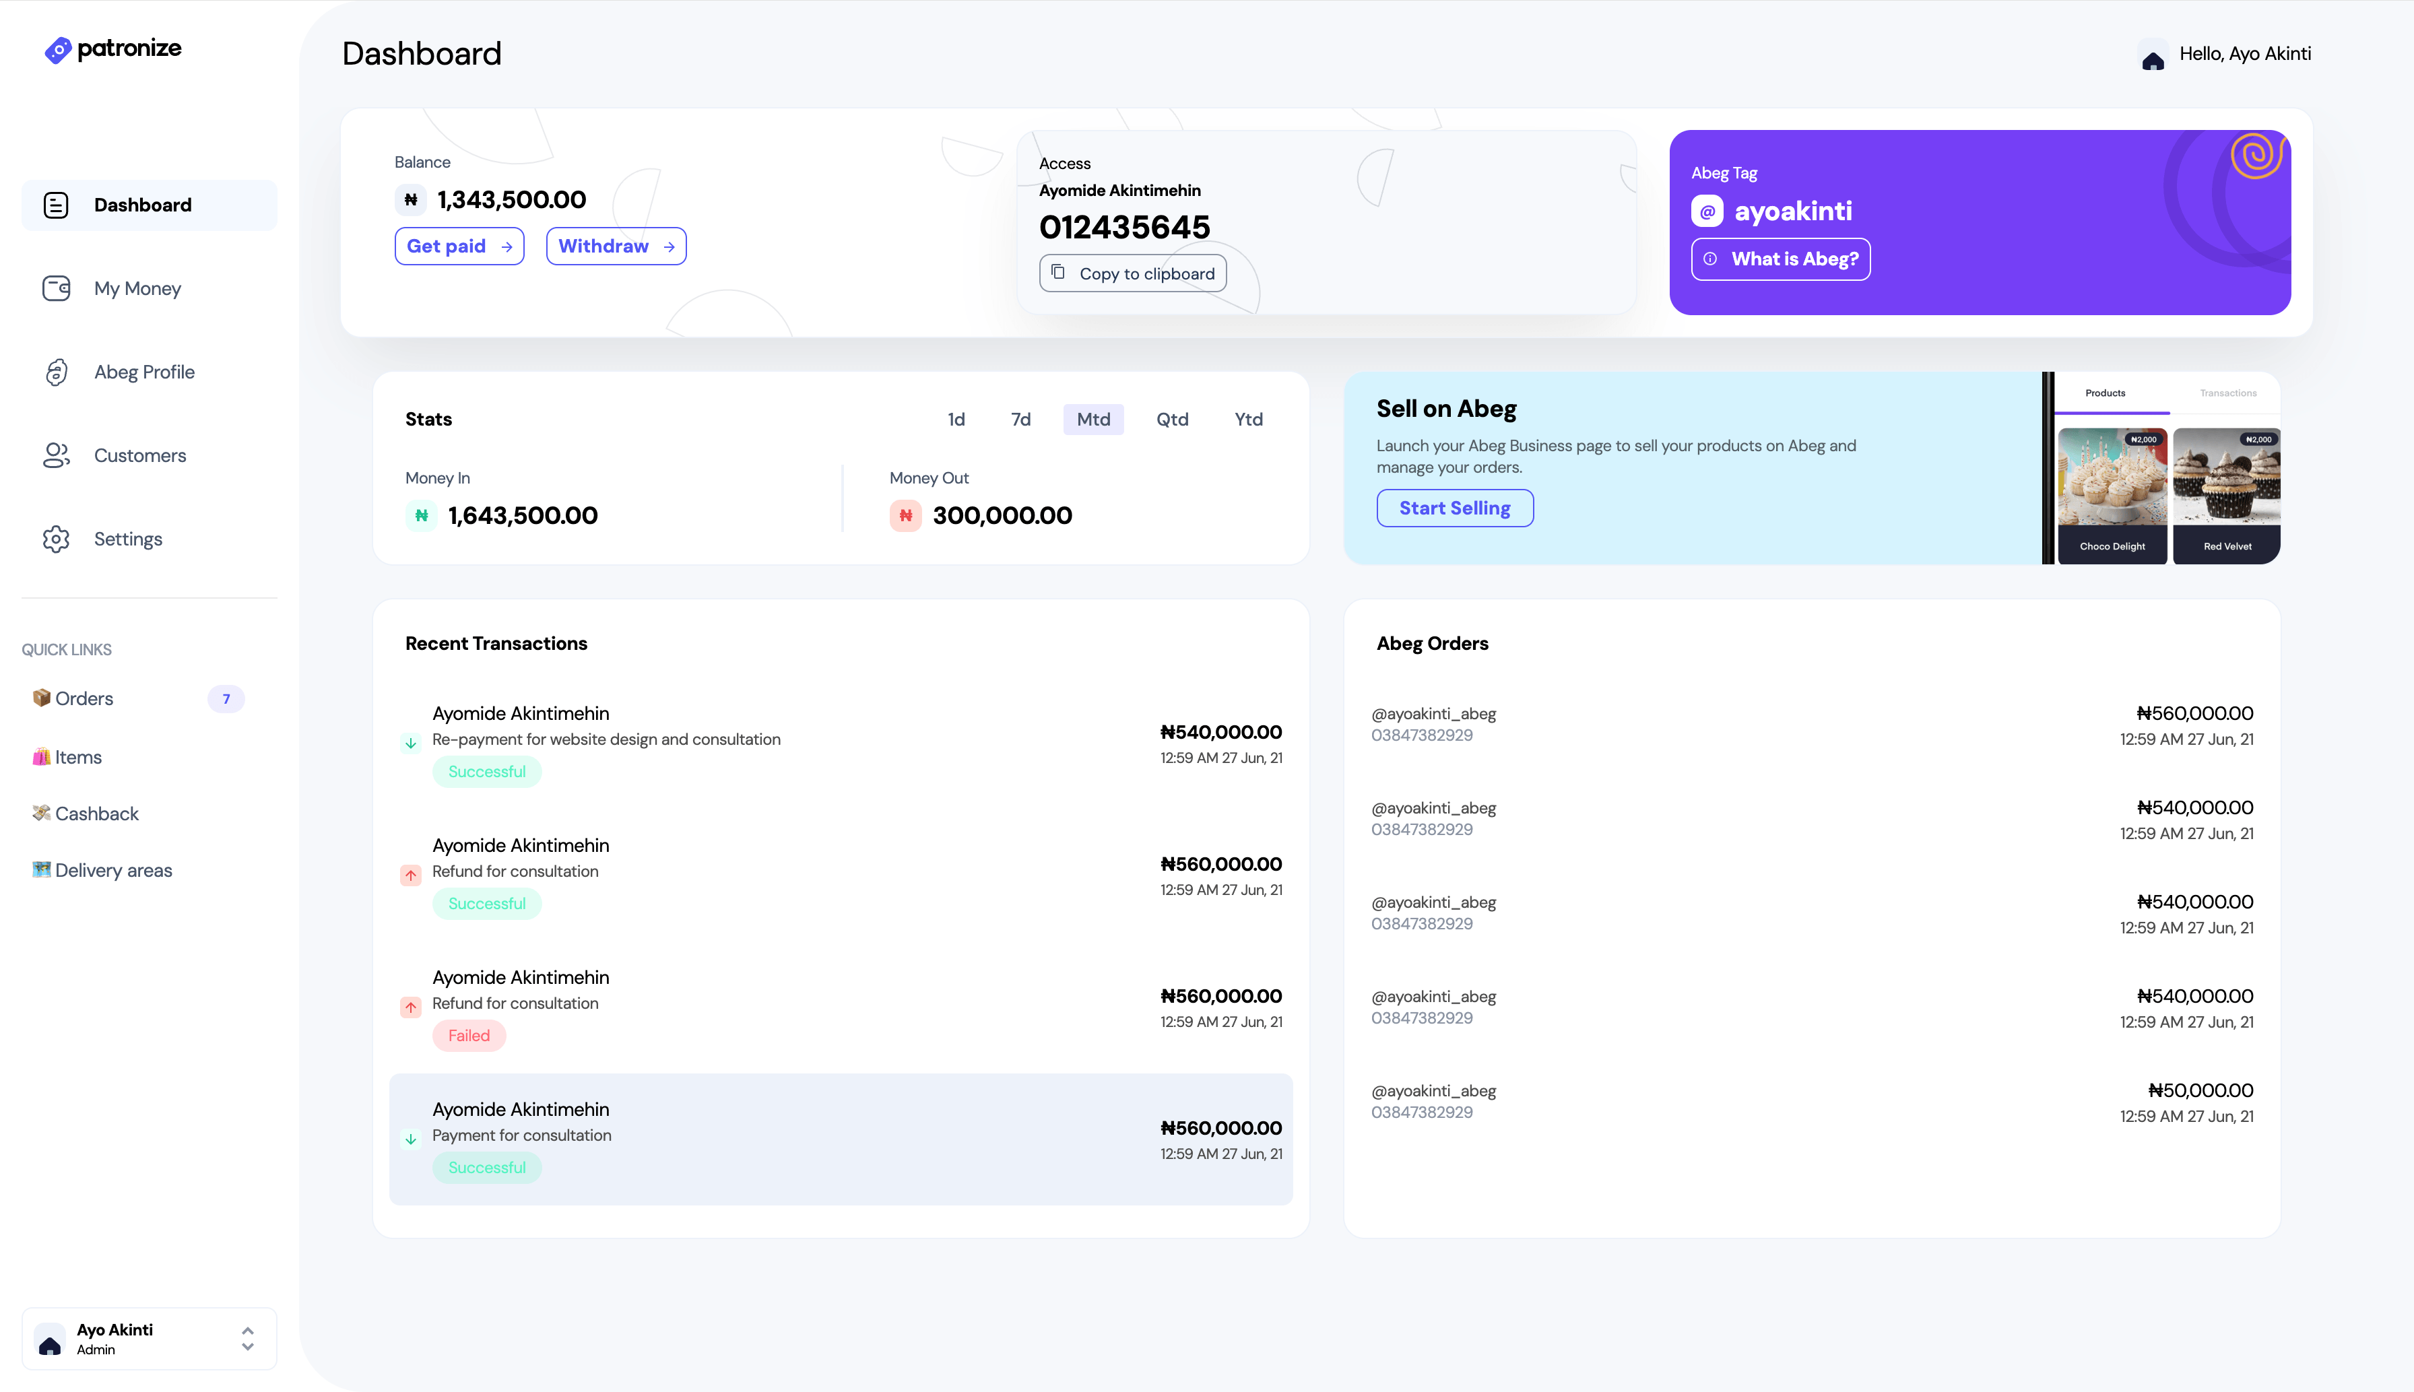
Task: Click the info icon in What is Abeg
Action: point(1709,259)
